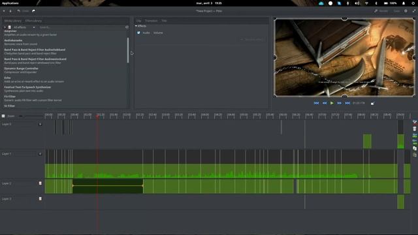Click the effects list vertical scrollbar
The height and width of the screenshot is (235, 418).
(x=128, y=50)
